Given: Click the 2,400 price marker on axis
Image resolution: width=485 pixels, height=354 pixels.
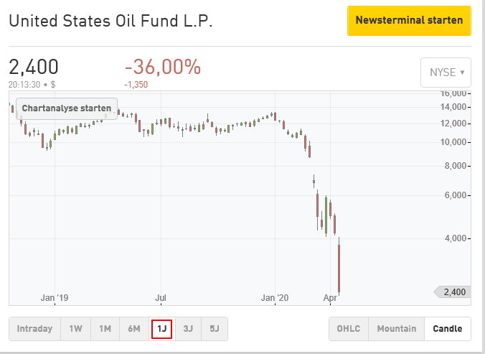Looking at the screenshot, I should coord(453,292).
